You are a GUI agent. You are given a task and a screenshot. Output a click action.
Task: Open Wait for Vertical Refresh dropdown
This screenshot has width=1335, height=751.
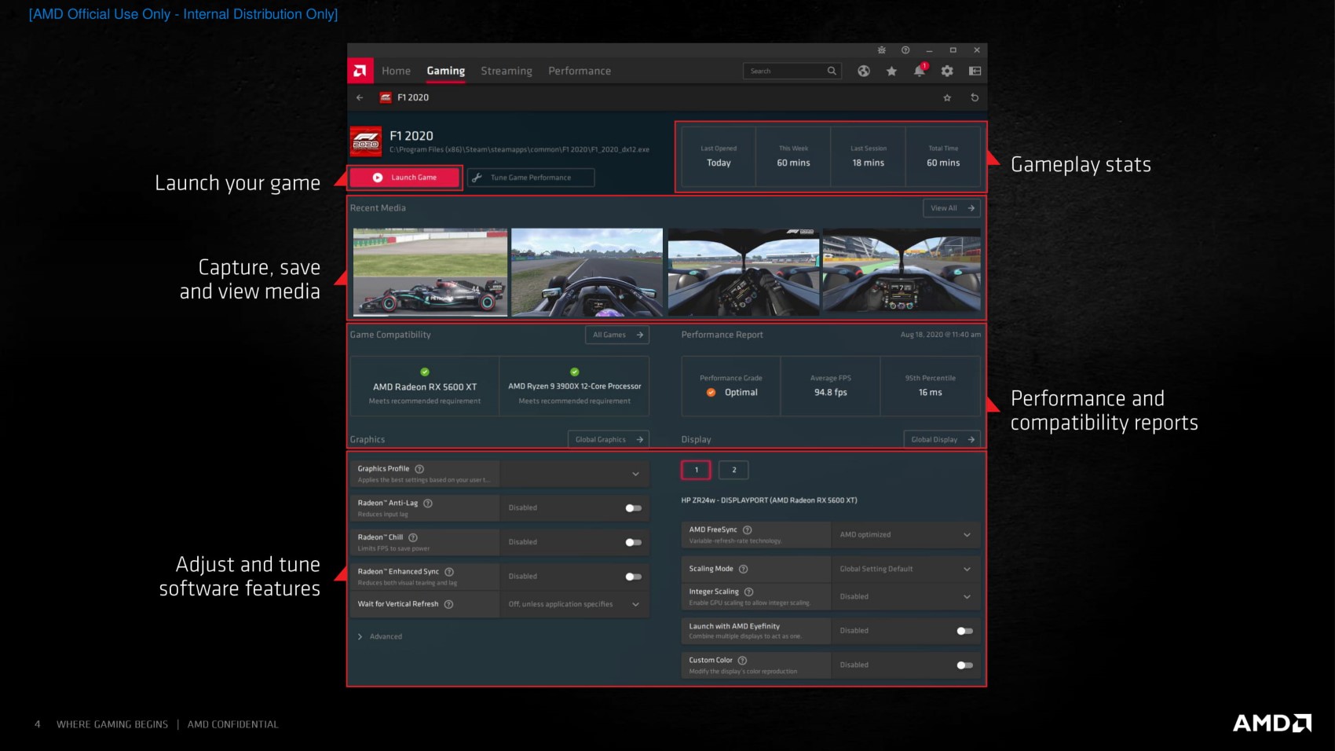pos(575,604)
